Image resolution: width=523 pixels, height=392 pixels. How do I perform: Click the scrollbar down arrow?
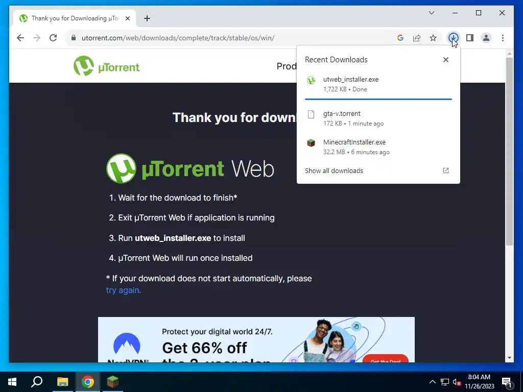click(509, 358)
